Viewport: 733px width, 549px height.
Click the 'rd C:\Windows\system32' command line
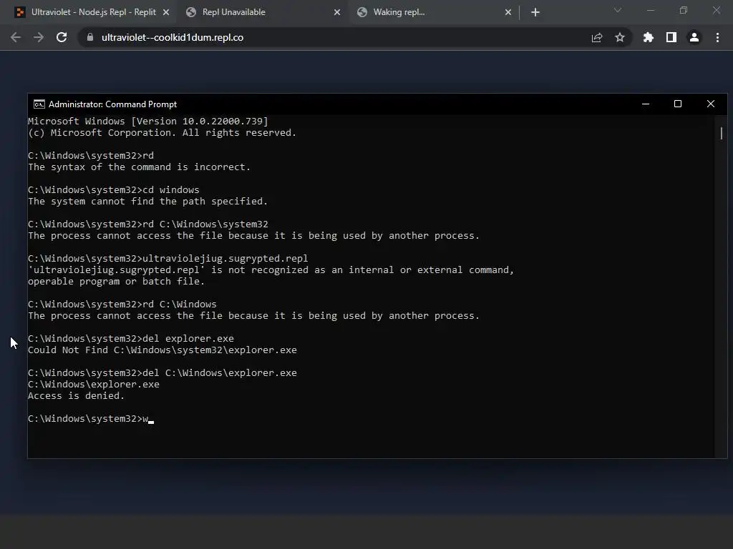pyautogui.click(x=148, y=224)
